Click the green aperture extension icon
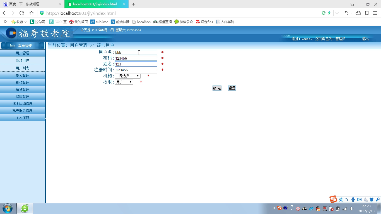This screenshot has width=381, height=214. [x=324, y=13]
